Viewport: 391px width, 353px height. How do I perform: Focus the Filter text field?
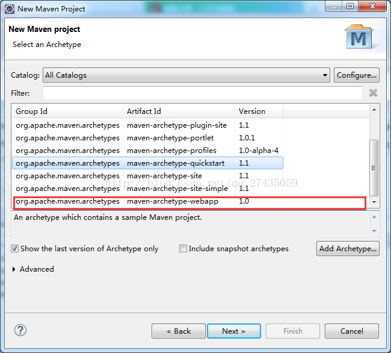coord(203,93)
